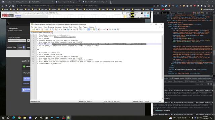Open Notepad++ document list dropdown arrow
215x120 pixels.
coord(160,27)
